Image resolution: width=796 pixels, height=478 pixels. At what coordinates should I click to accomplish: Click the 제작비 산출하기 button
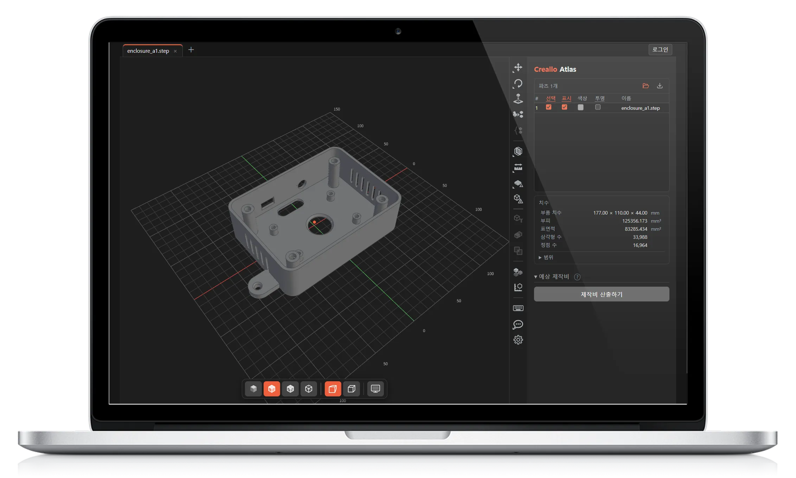[x=601, y=294]
